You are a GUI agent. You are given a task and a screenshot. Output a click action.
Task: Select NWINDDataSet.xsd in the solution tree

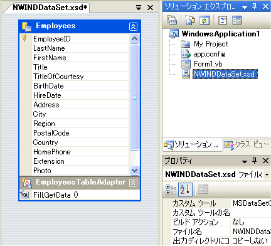click(225, 74)
